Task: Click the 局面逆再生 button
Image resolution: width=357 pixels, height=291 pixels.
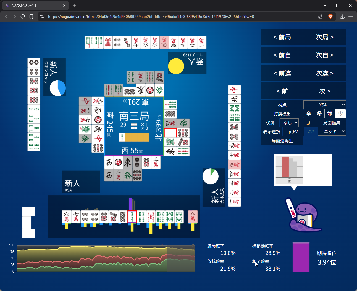Action: [282, 141]
